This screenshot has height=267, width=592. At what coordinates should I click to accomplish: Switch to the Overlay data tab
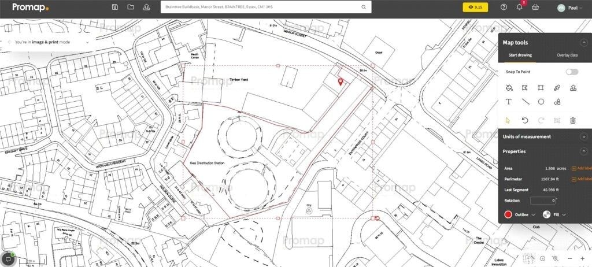[567, 55]
